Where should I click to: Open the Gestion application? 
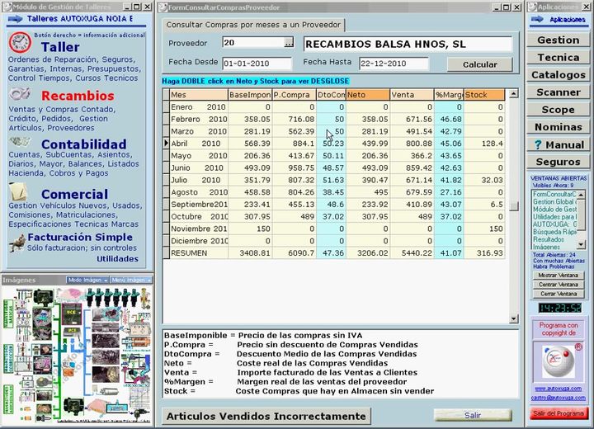click(558, 40)
